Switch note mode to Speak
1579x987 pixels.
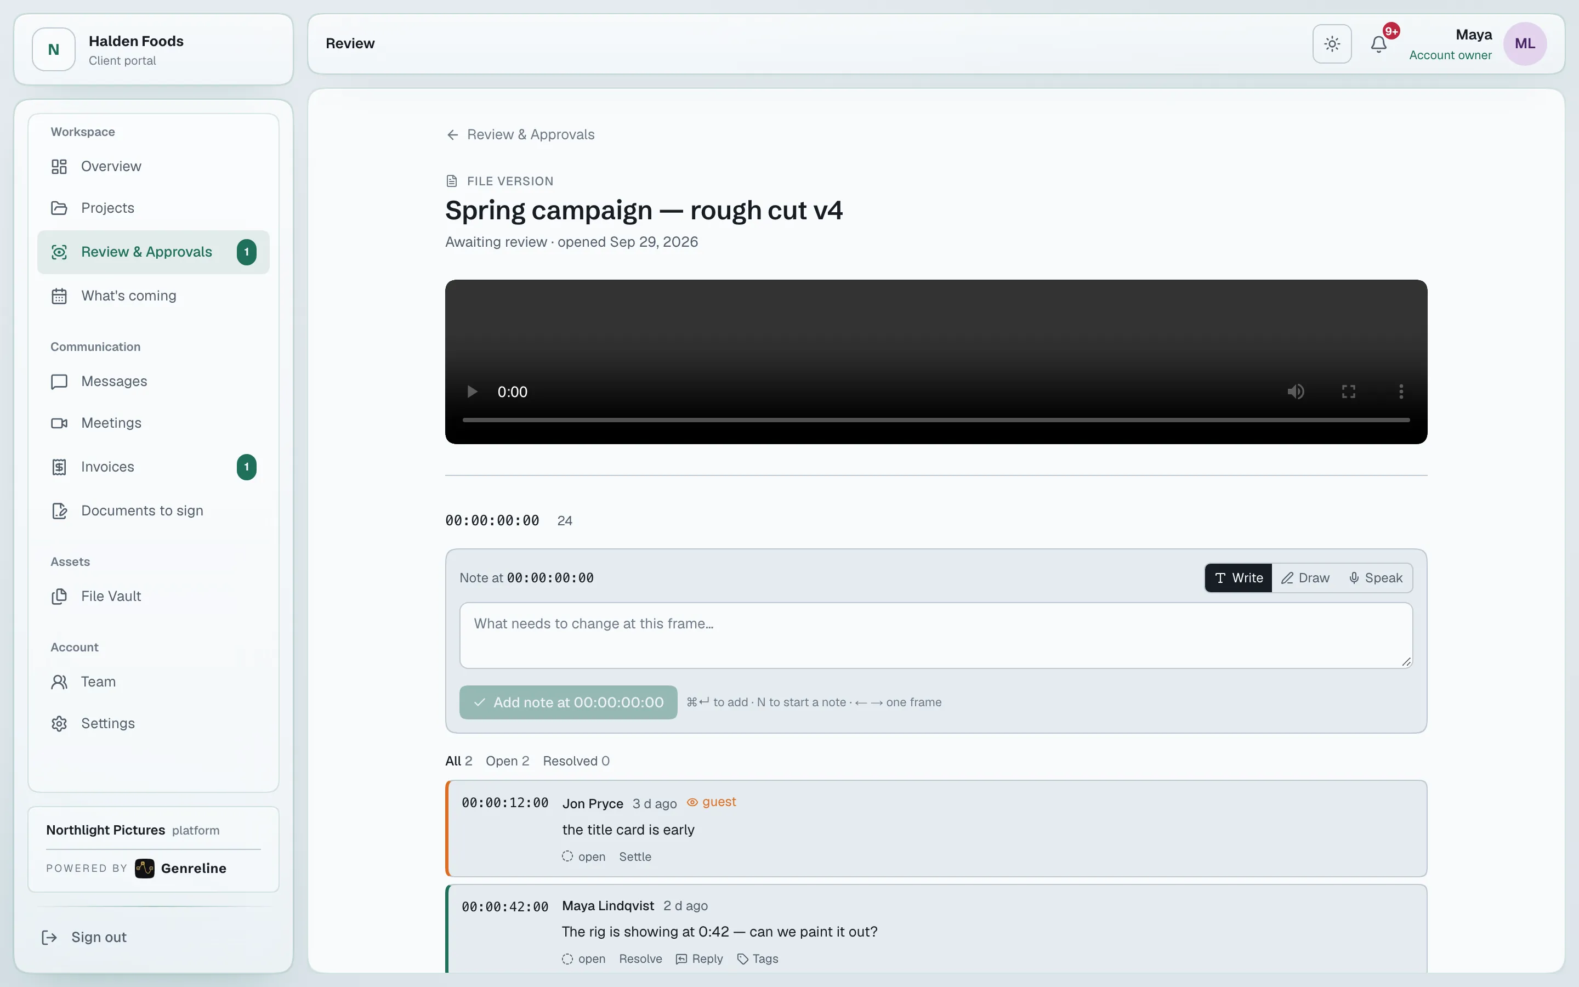(1376, 578)
